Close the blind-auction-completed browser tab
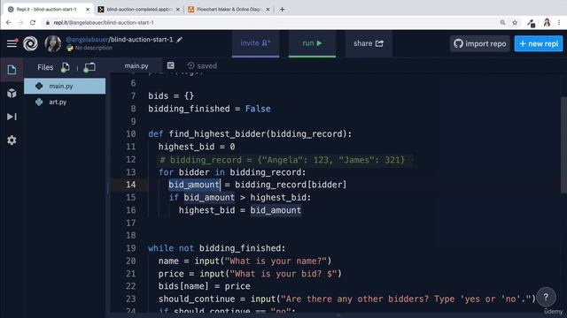Image resolution: width=567 pixels, height=318 pixels. (177, 10)
